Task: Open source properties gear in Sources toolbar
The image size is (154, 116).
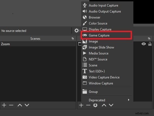Action: tap(95, 105)
